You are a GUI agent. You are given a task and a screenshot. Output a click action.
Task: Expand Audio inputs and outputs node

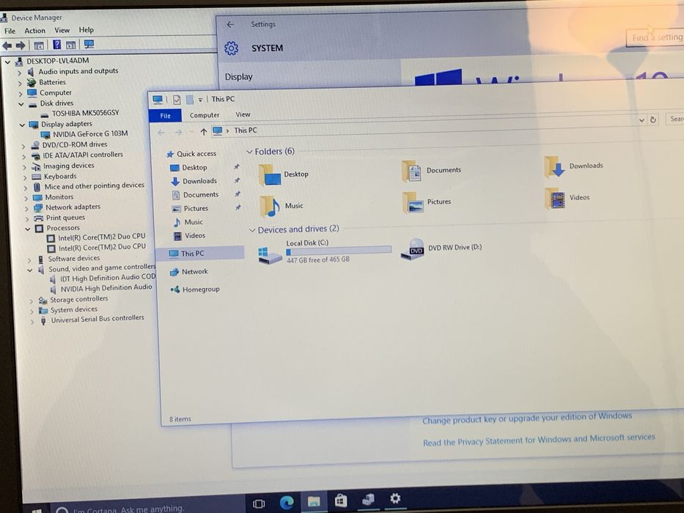[x=19, y=73]
